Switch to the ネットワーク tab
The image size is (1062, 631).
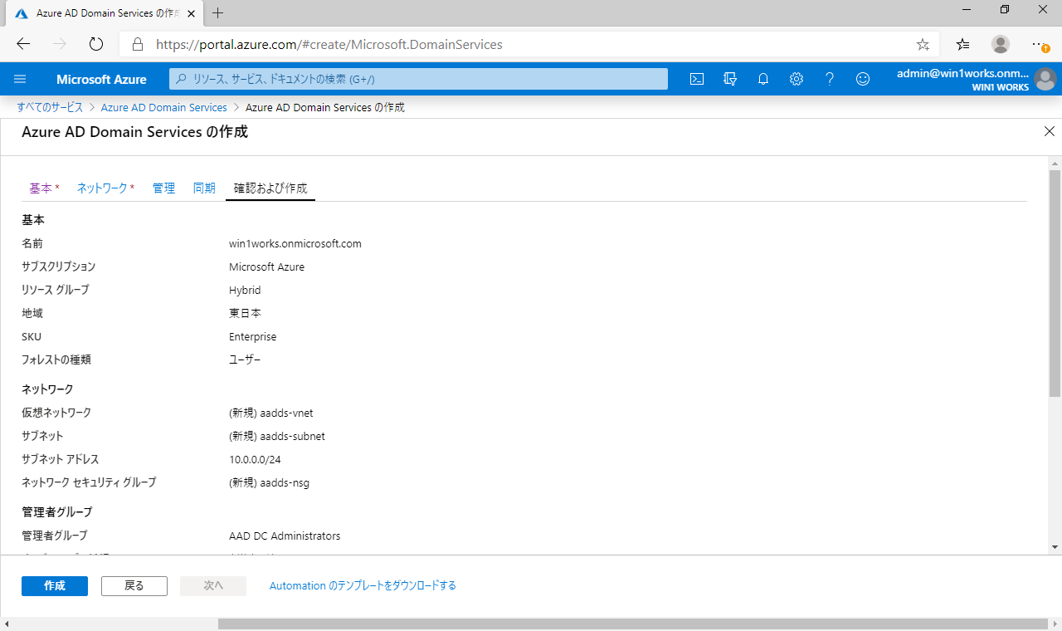[105, 188]
